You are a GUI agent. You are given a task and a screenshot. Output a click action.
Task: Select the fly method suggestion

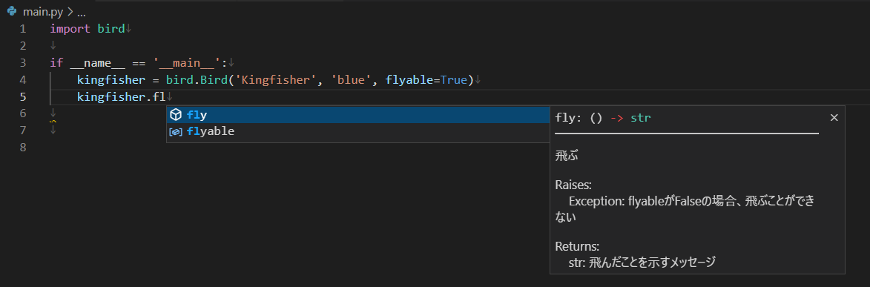(358, 115)
